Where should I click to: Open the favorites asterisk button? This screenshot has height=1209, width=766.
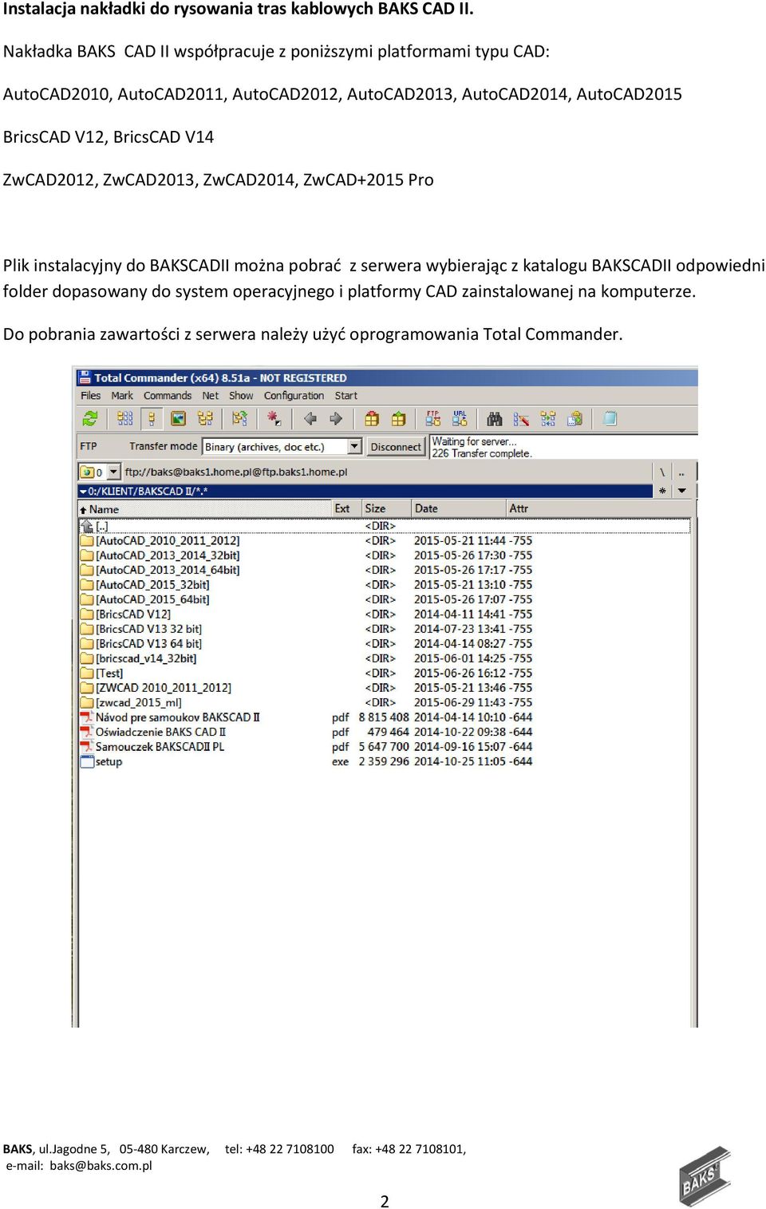coord(662,491)
